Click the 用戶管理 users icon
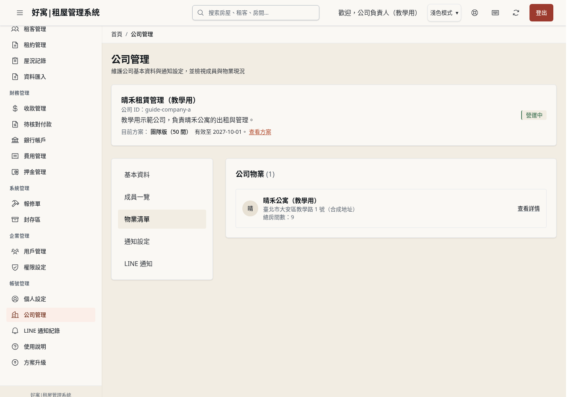The width and height of the screenshot is (572, 397). coord(15,251)
